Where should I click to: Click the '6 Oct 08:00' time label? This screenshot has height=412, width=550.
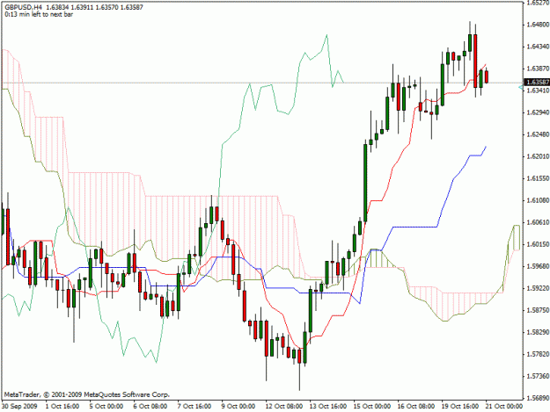150,406
